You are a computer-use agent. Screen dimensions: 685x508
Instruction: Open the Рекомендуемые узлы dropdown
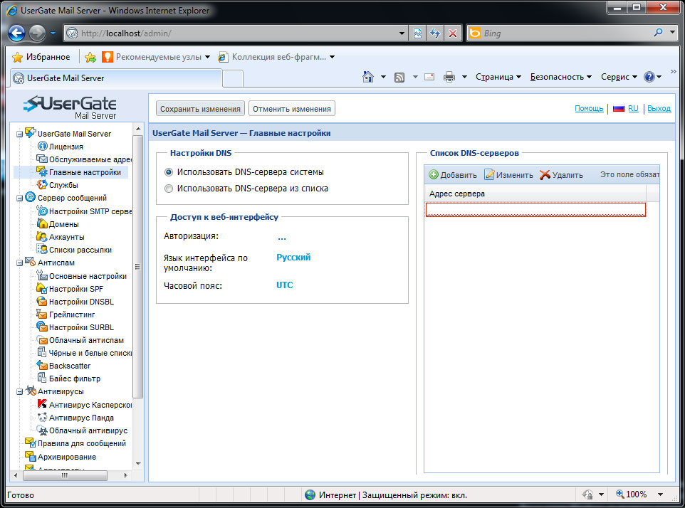tap(207, 57)
